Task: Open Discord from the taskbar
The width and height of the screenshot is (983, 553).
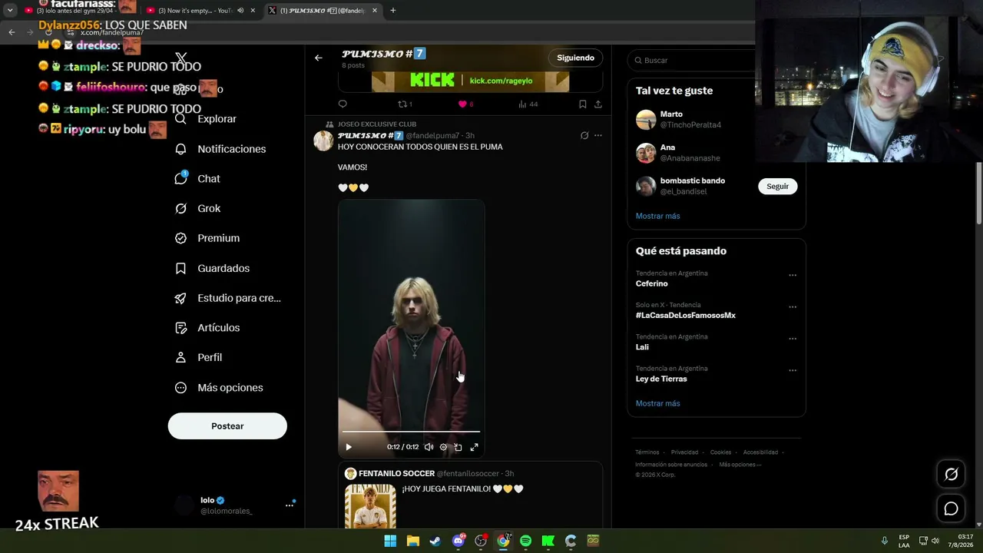Action: [458, 541]
